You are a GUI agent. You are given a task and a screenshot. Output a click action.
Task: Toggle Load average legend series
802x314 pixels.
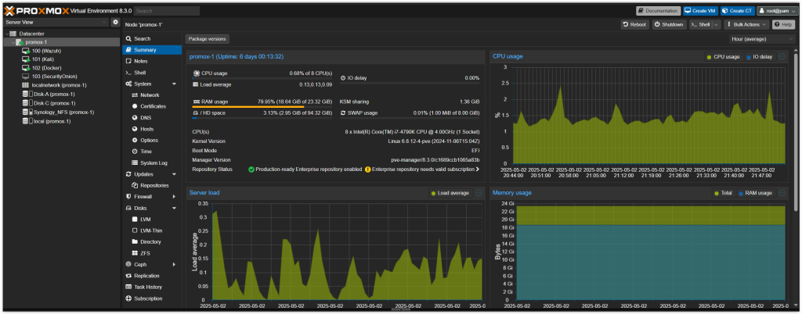click(450, 193)
